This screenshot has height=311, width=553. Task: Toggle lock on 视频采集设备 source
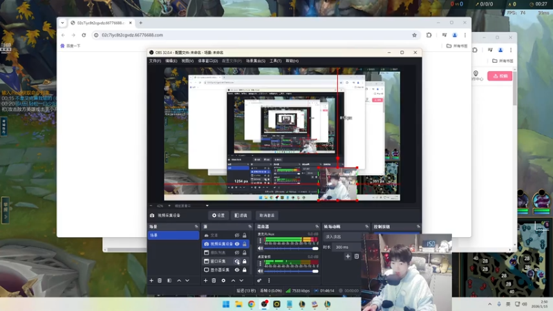coord(245,244)
